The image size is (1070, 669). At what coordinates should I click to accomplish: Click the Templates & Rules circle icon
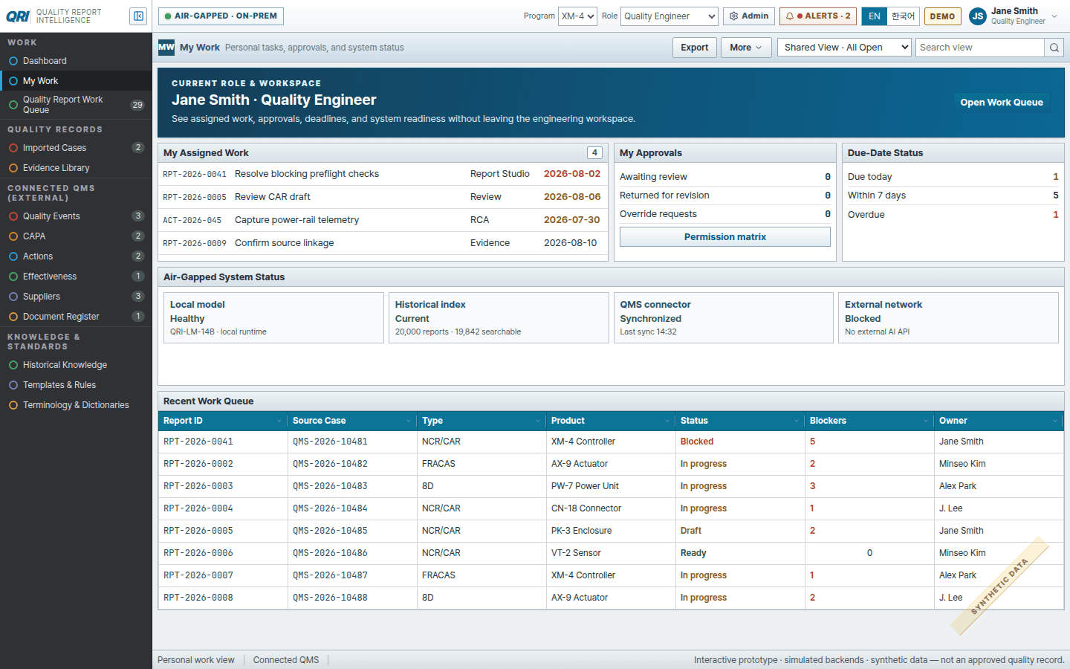tap(13, 385)
